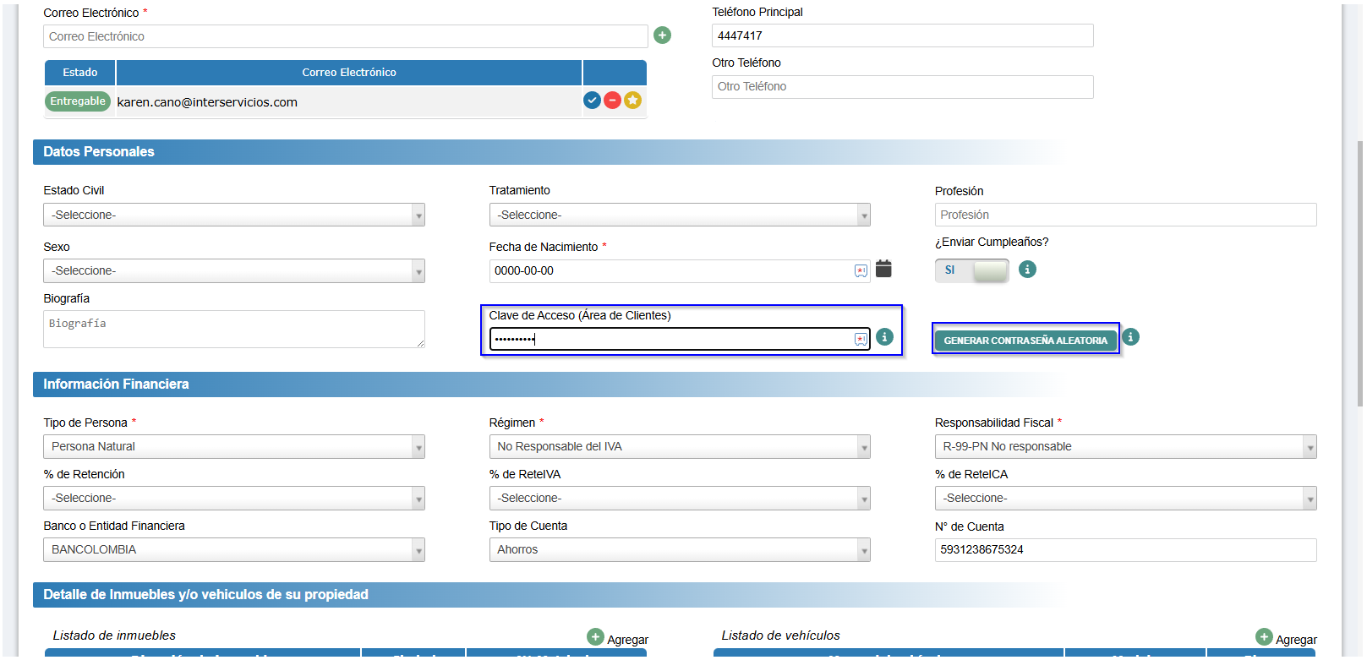
Task: Open the Estado Civil dropdown
Action: click(233, 215)
